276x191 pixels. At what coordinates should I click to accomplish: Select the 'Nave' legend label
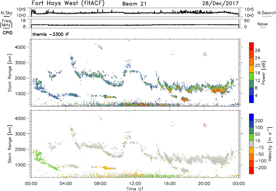click(x=263, y=24)
